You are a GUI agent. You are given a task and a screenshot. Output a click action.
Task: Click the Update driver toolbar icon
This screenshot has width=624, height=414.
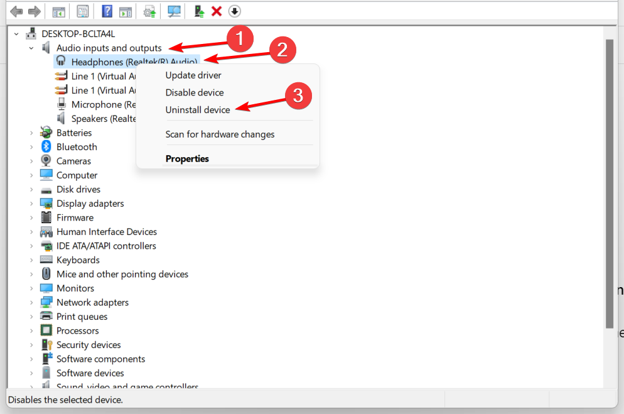tap(149, 11)
